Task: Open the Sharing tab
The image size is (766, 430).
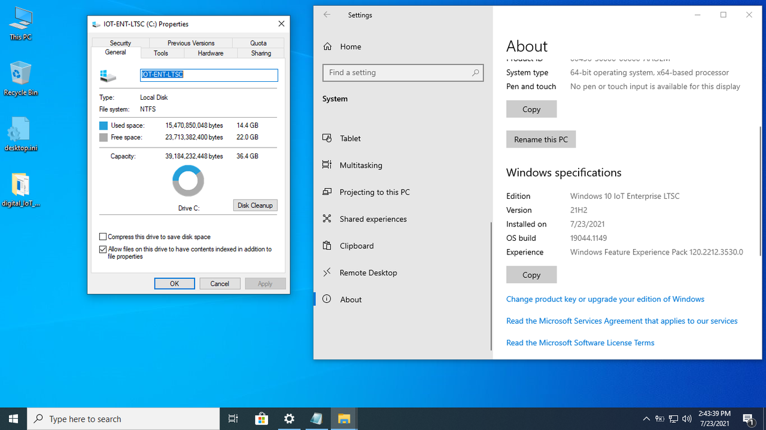Action: [x=261, y=53]
